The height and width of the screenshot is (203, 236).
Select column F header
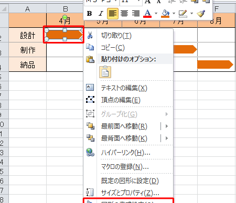[x=217, y=9]
